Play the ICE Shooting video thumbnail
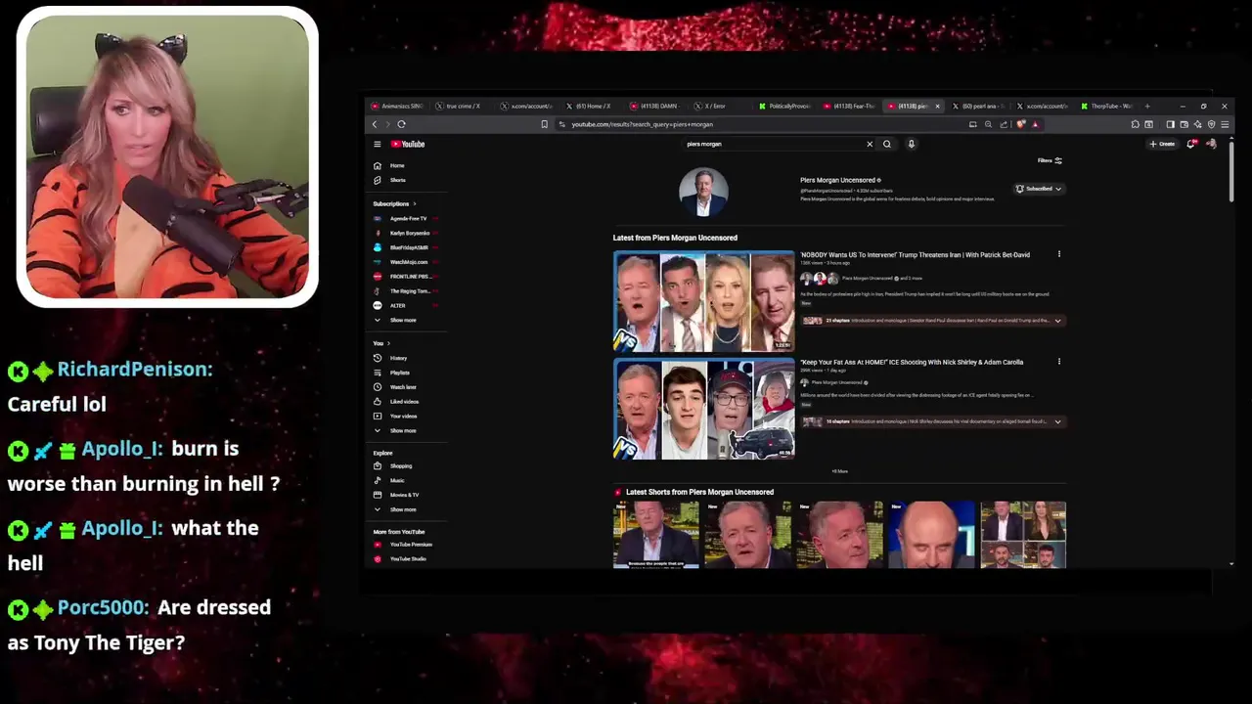 coord(704,410)
